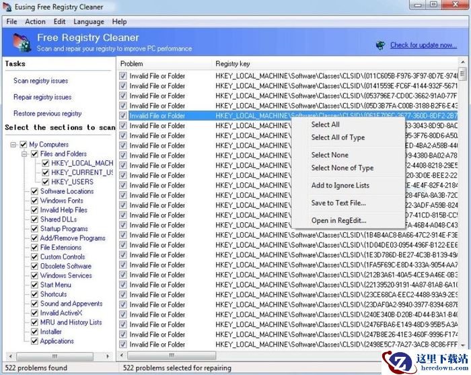471x375 pixels.
Task: Click the globe icon beside Check for update
Action: point(381,45)
